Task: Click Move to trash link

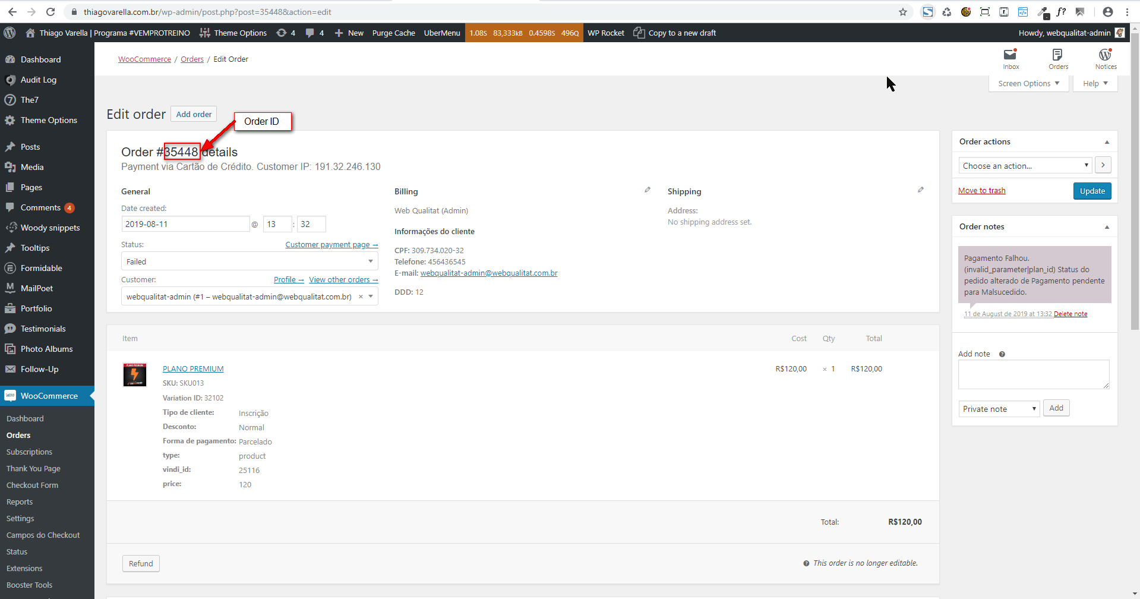Action: (981, 191)
